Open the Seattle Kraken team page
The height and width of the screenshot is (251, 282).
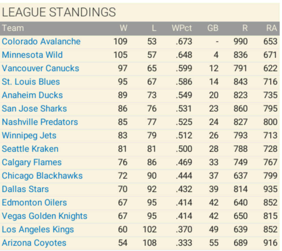pos(30,149)
